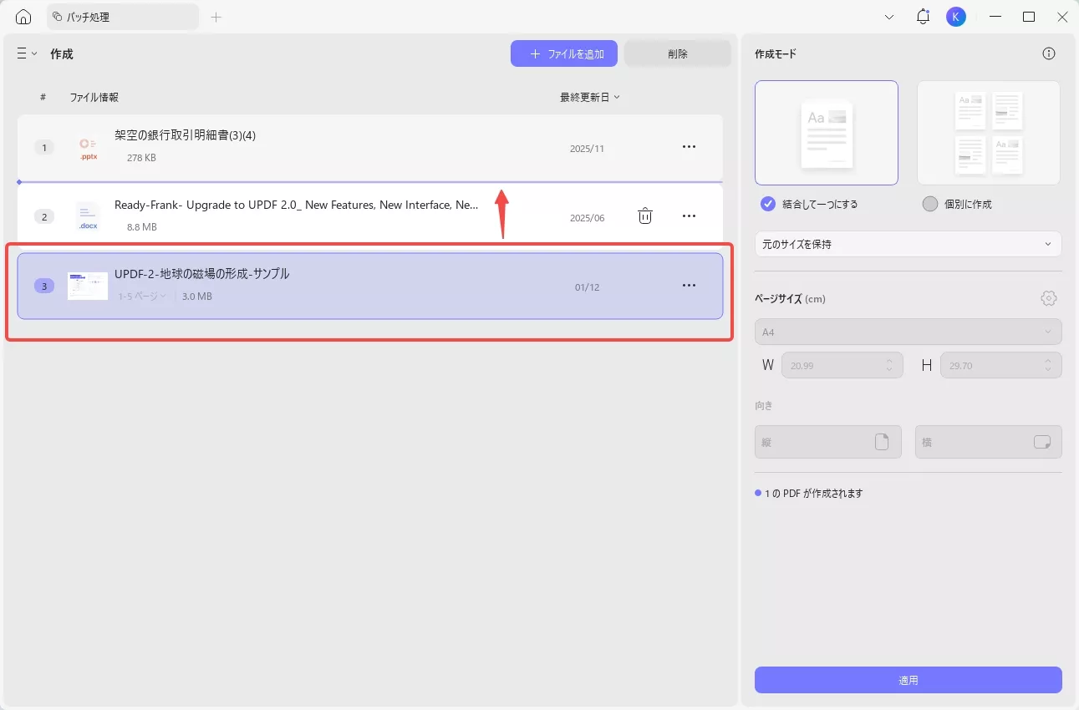Open more options for Ready-Frank file

[689, 216]
